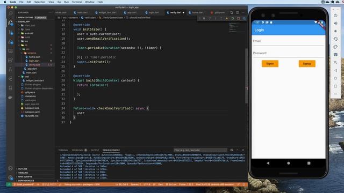Expand the android folder
This screenshot has height=193, width=344.
pos(28,33)
